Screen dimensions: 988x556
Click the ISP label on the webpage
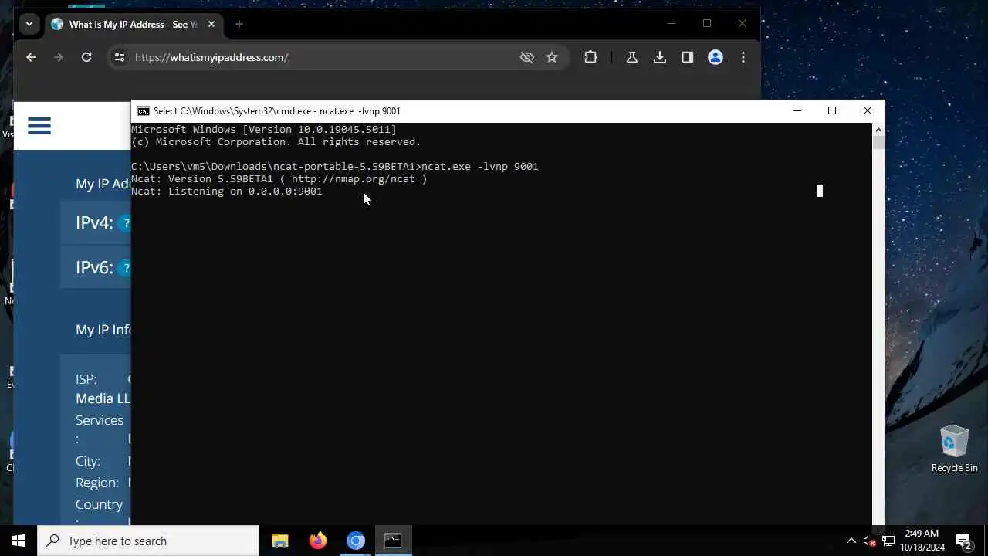click(86, 379)
